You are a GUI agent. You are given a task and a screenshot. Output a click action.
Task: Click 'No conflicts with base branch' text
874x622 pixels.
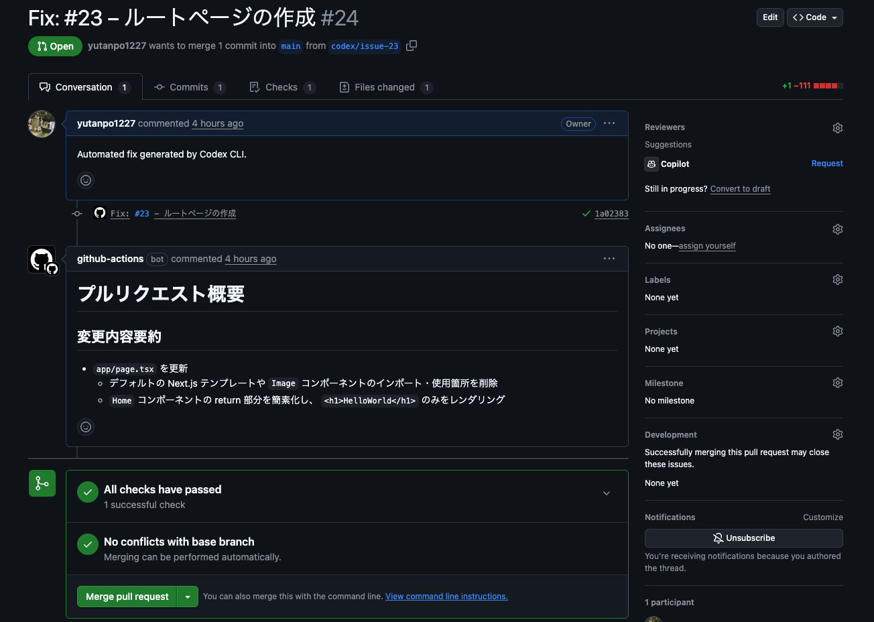[x=179, y=542]
